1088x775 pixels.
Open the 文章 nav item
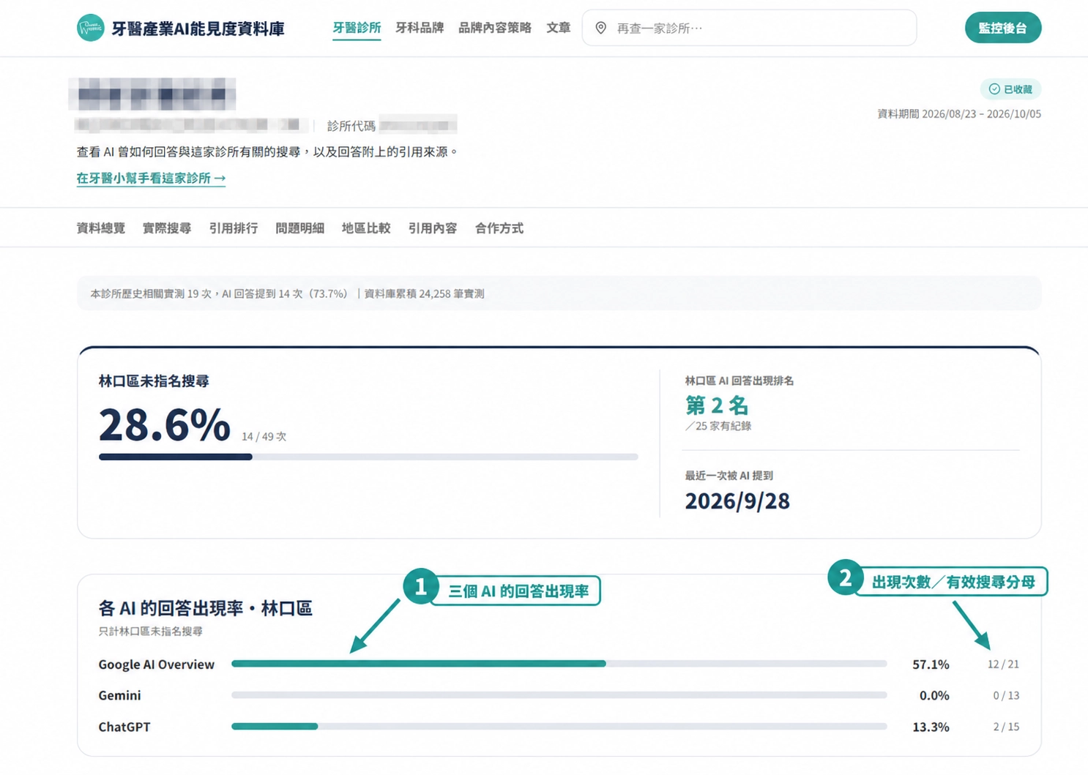pyautogui.click(x=558, y=28)
